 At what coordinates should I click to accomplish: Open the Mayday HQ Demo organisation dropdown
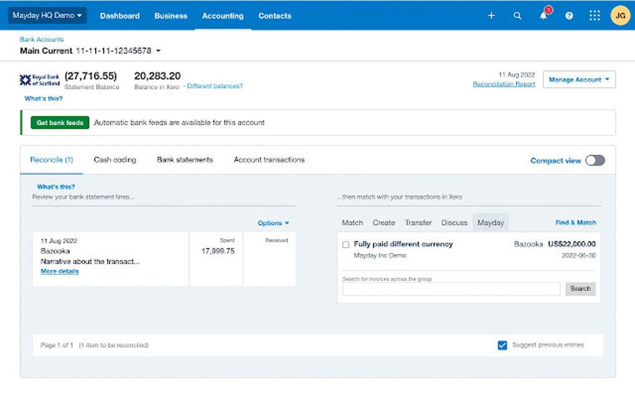point(47,16)
